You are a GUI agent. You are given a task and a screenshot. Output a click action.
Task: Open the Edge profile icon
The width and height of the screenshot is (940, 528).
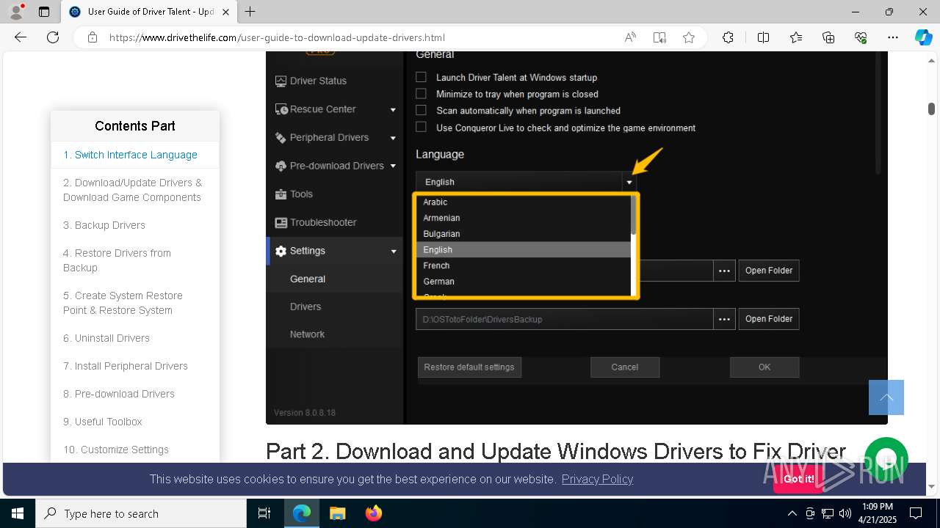(16, 12)
